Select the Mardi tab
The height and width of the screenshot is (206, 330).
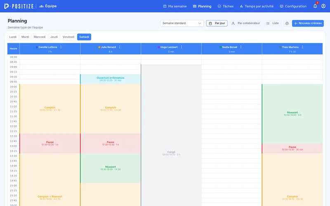pyautogui.click(x=25, y=37)
